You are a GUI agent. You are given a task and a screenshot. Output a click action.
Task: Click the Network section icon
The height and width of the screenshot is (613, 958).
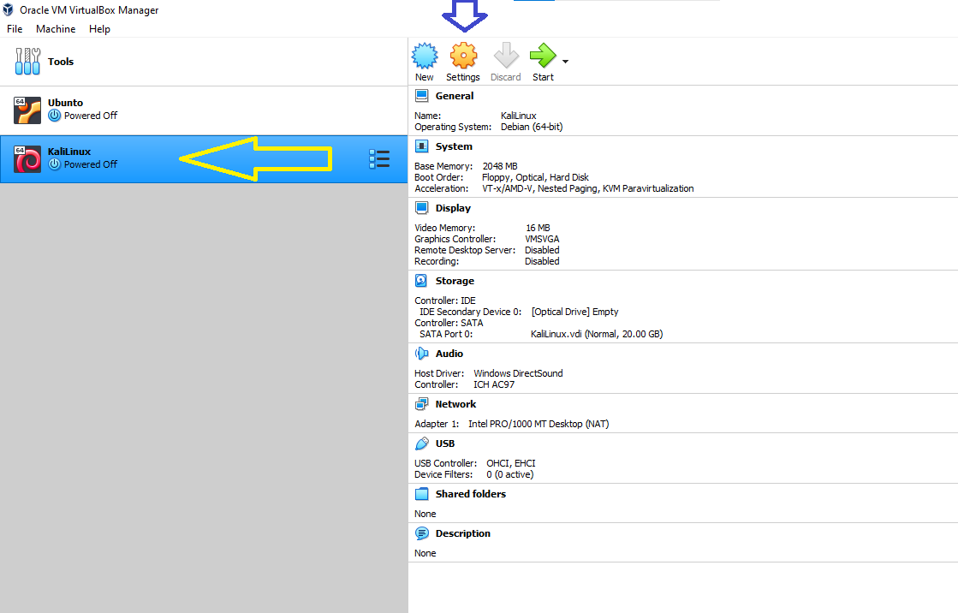tap(421, 404)
